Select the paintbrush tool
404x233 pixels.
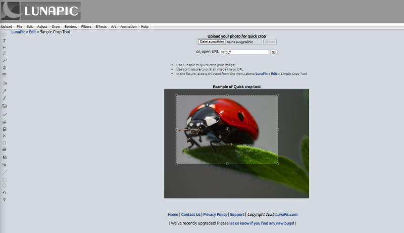click(5, 98)
